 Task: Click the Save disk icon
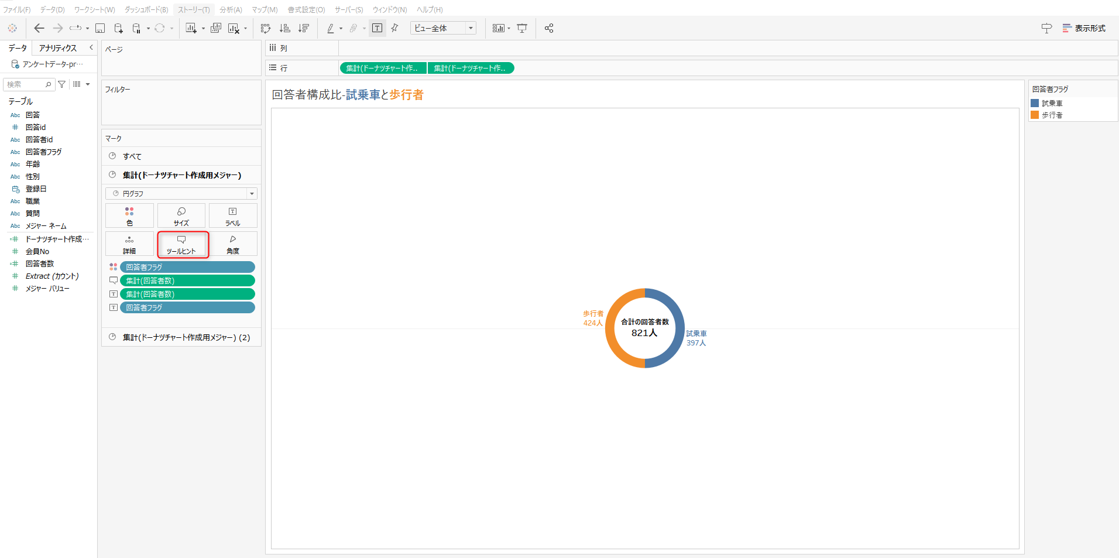pos(100,28)
